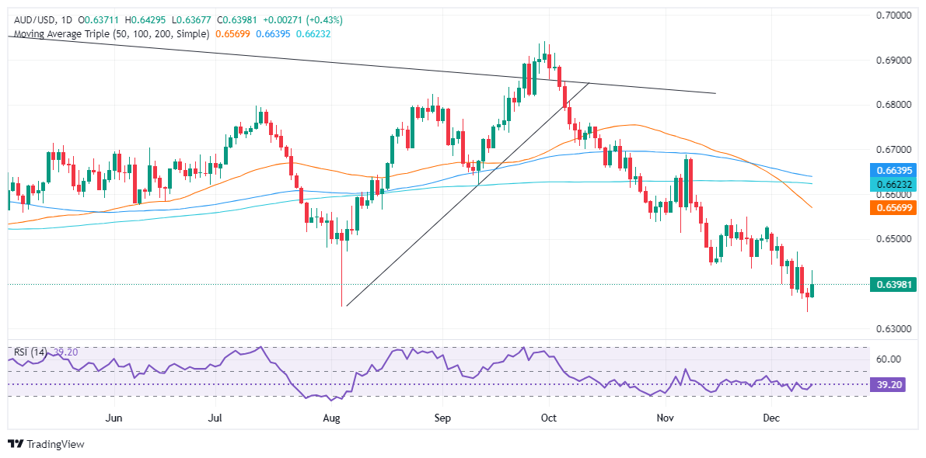Viewport: 926px width, 458px height.
Task: Click the blue 0.66395 moving average tag
Action: 896,169
